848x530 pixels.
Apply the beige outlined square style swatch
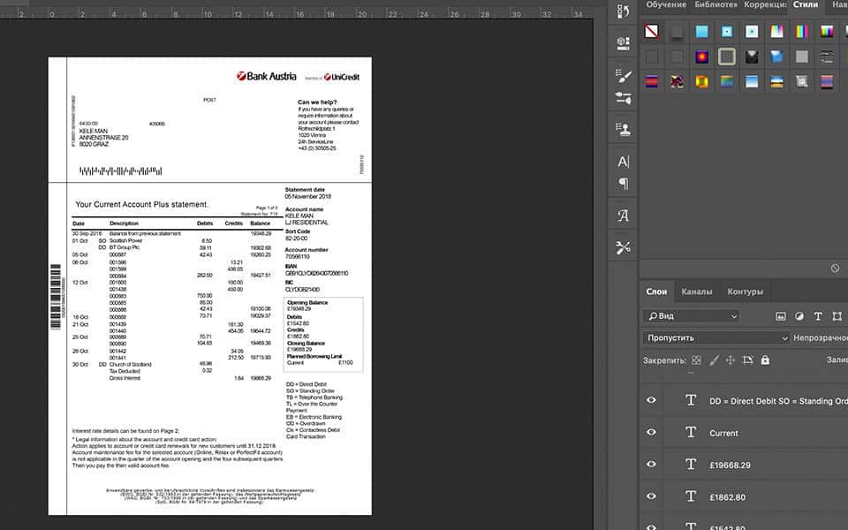pos(727,57)
